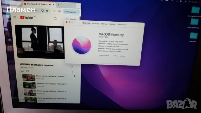
Task: Open the Chrome profile avatar
Action: coord(59,11)
